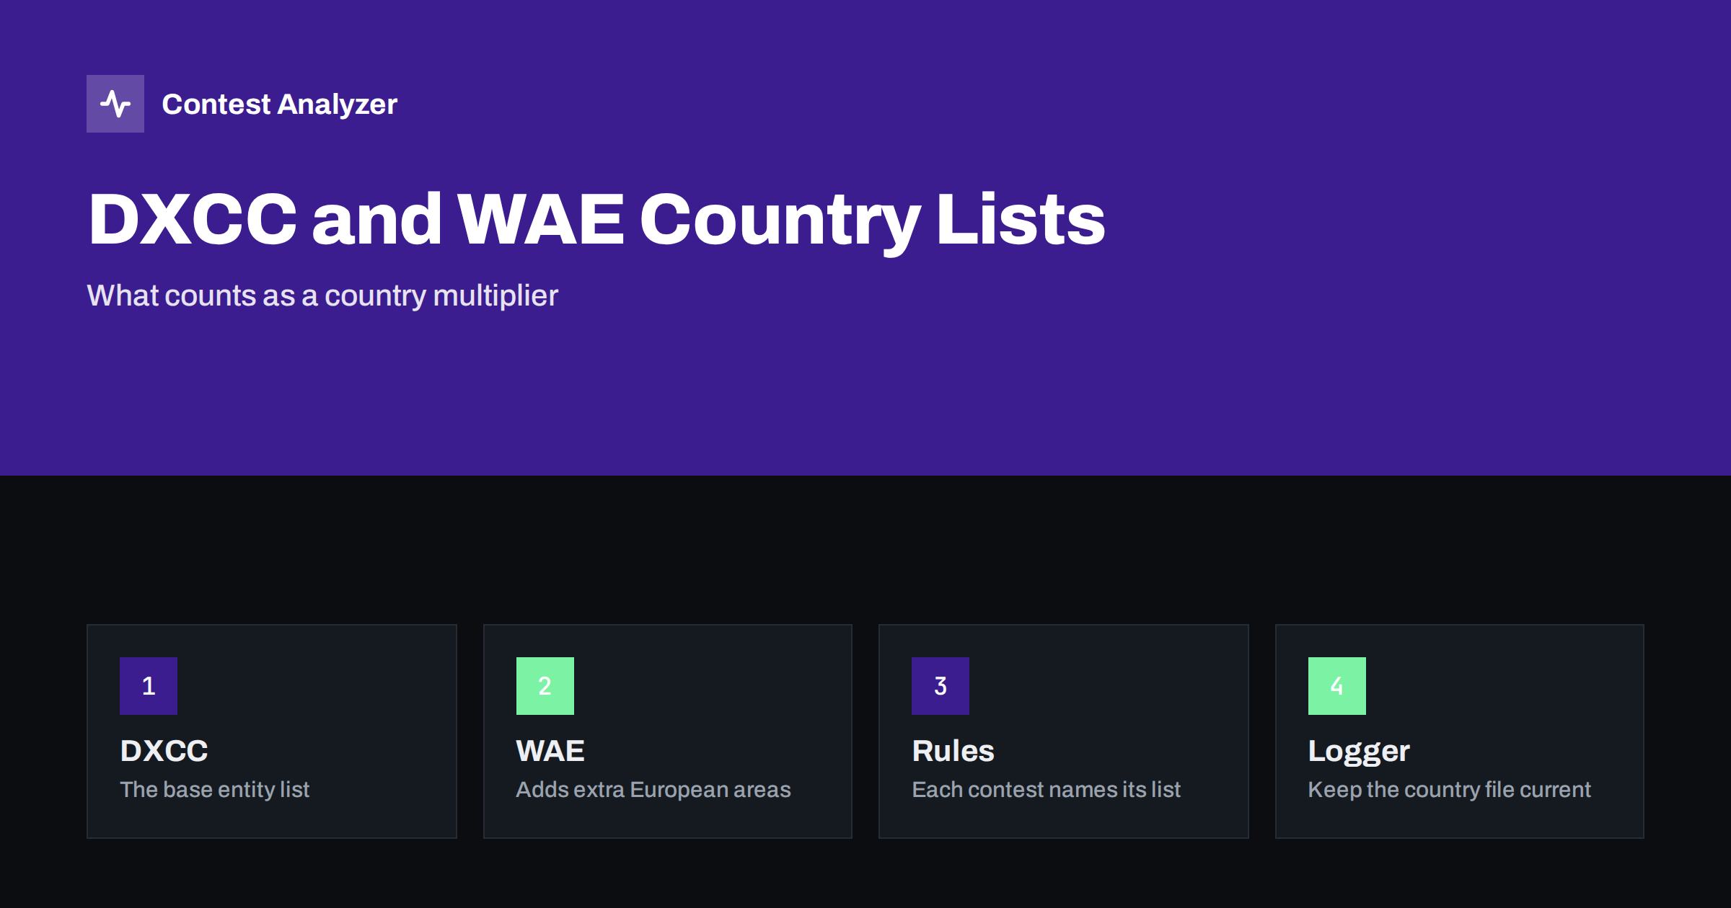Click 'The base entity list' text

click(215, 790)
